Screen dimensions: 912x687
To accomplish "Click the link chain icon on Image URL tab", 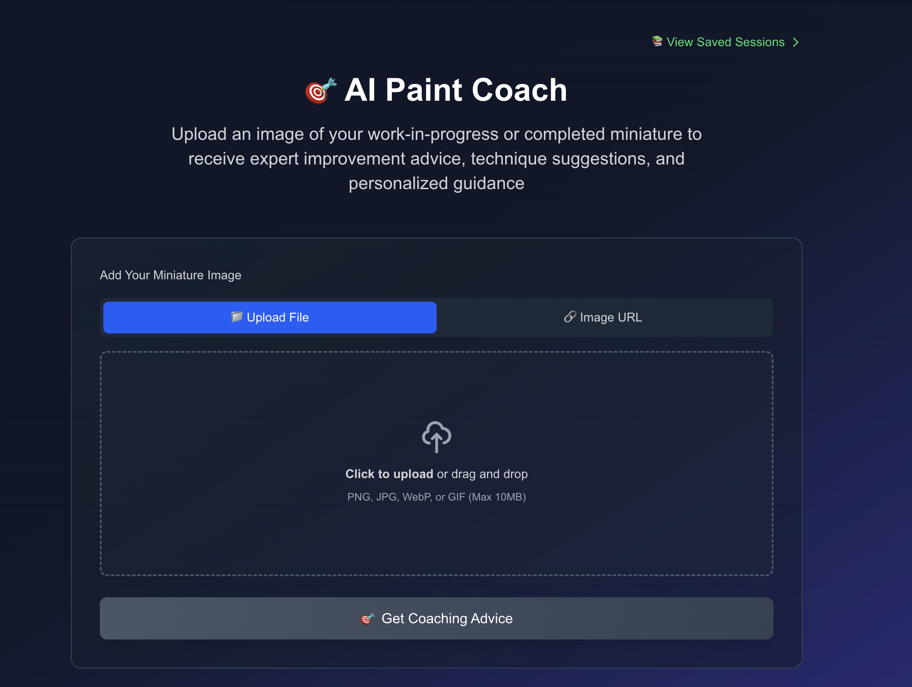I will point(570,317).
